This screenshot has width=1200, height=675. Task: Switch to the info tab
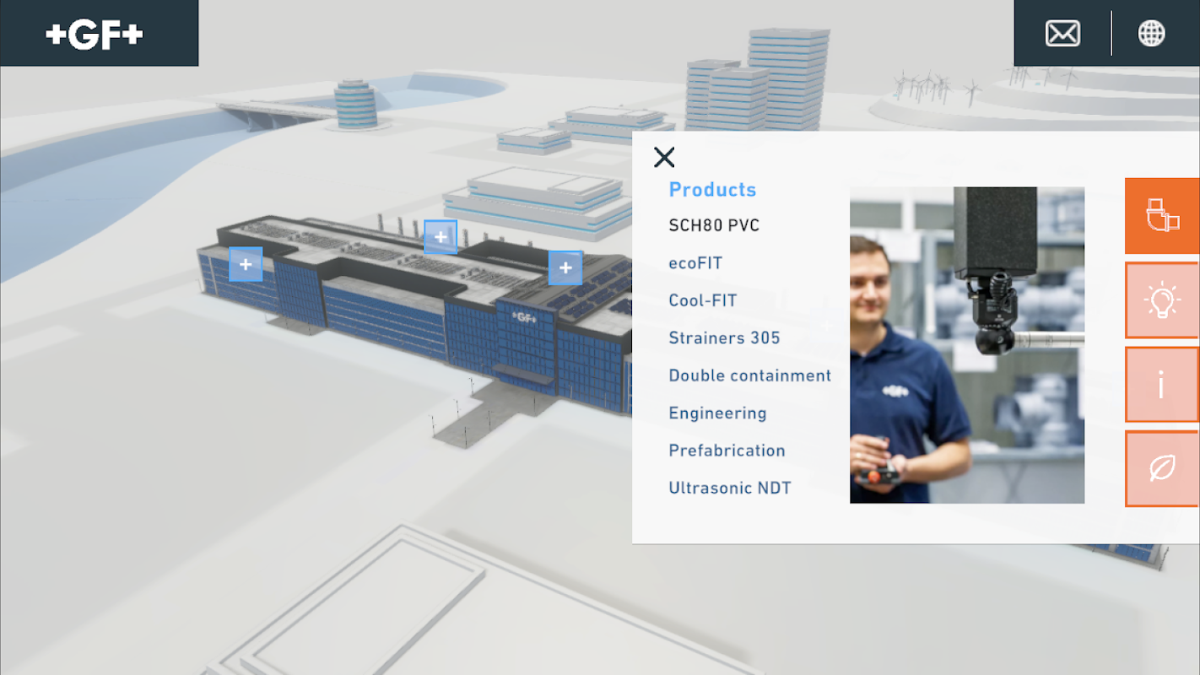click(x=1162, y=385)
